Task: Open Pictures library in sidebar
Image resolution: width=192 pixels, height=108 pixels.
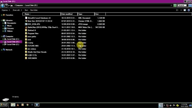Action: coord(10,28)
